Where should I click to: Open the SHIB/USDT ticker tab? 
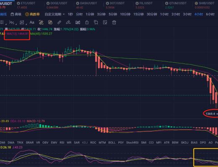205,5
